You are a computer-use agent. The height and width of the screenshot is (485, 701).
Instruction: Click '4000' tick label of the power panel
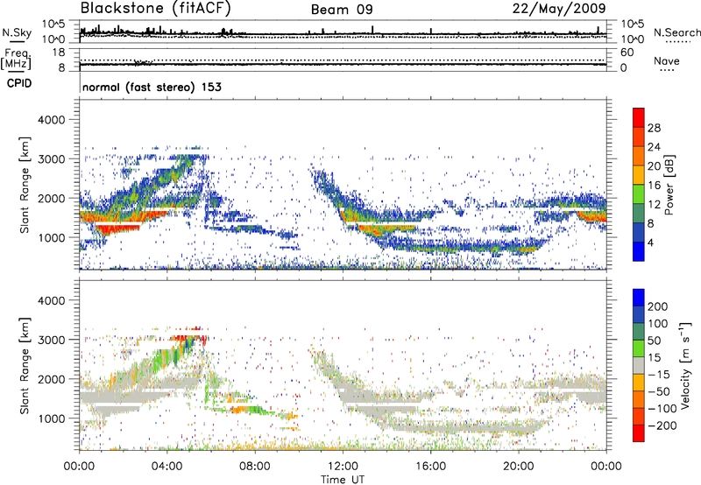point(51,120)
